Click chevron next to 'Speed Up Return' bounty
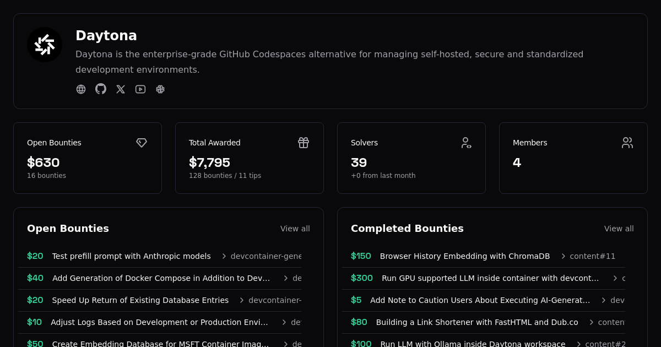The image size is (661, 347). pos(242,300)
